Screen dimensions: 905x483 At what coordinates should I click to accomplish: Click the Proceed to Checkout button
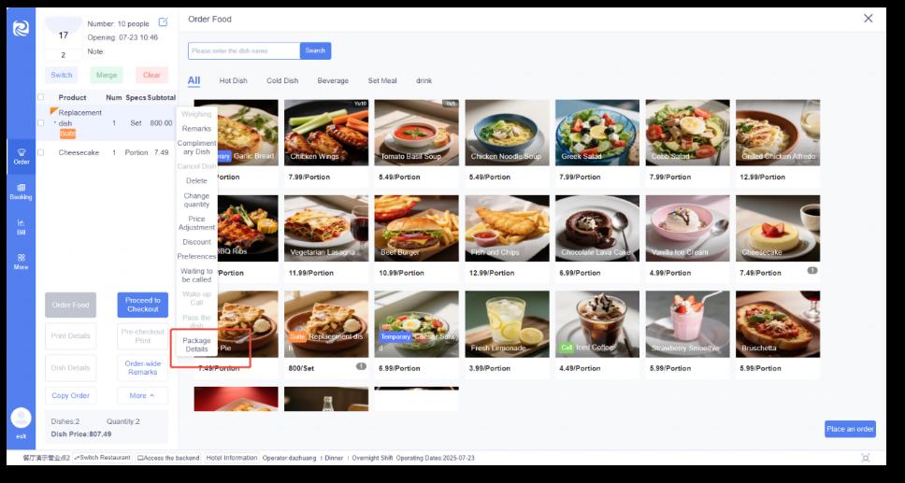tap(142, 305)
